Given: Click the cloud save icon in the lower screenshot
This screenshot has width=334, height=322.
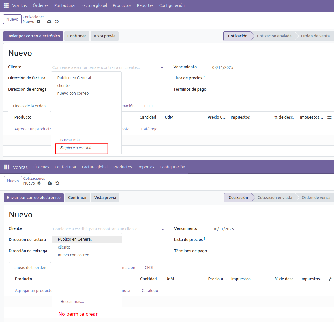Looking at the screenshot, I should tap(50, 183).
